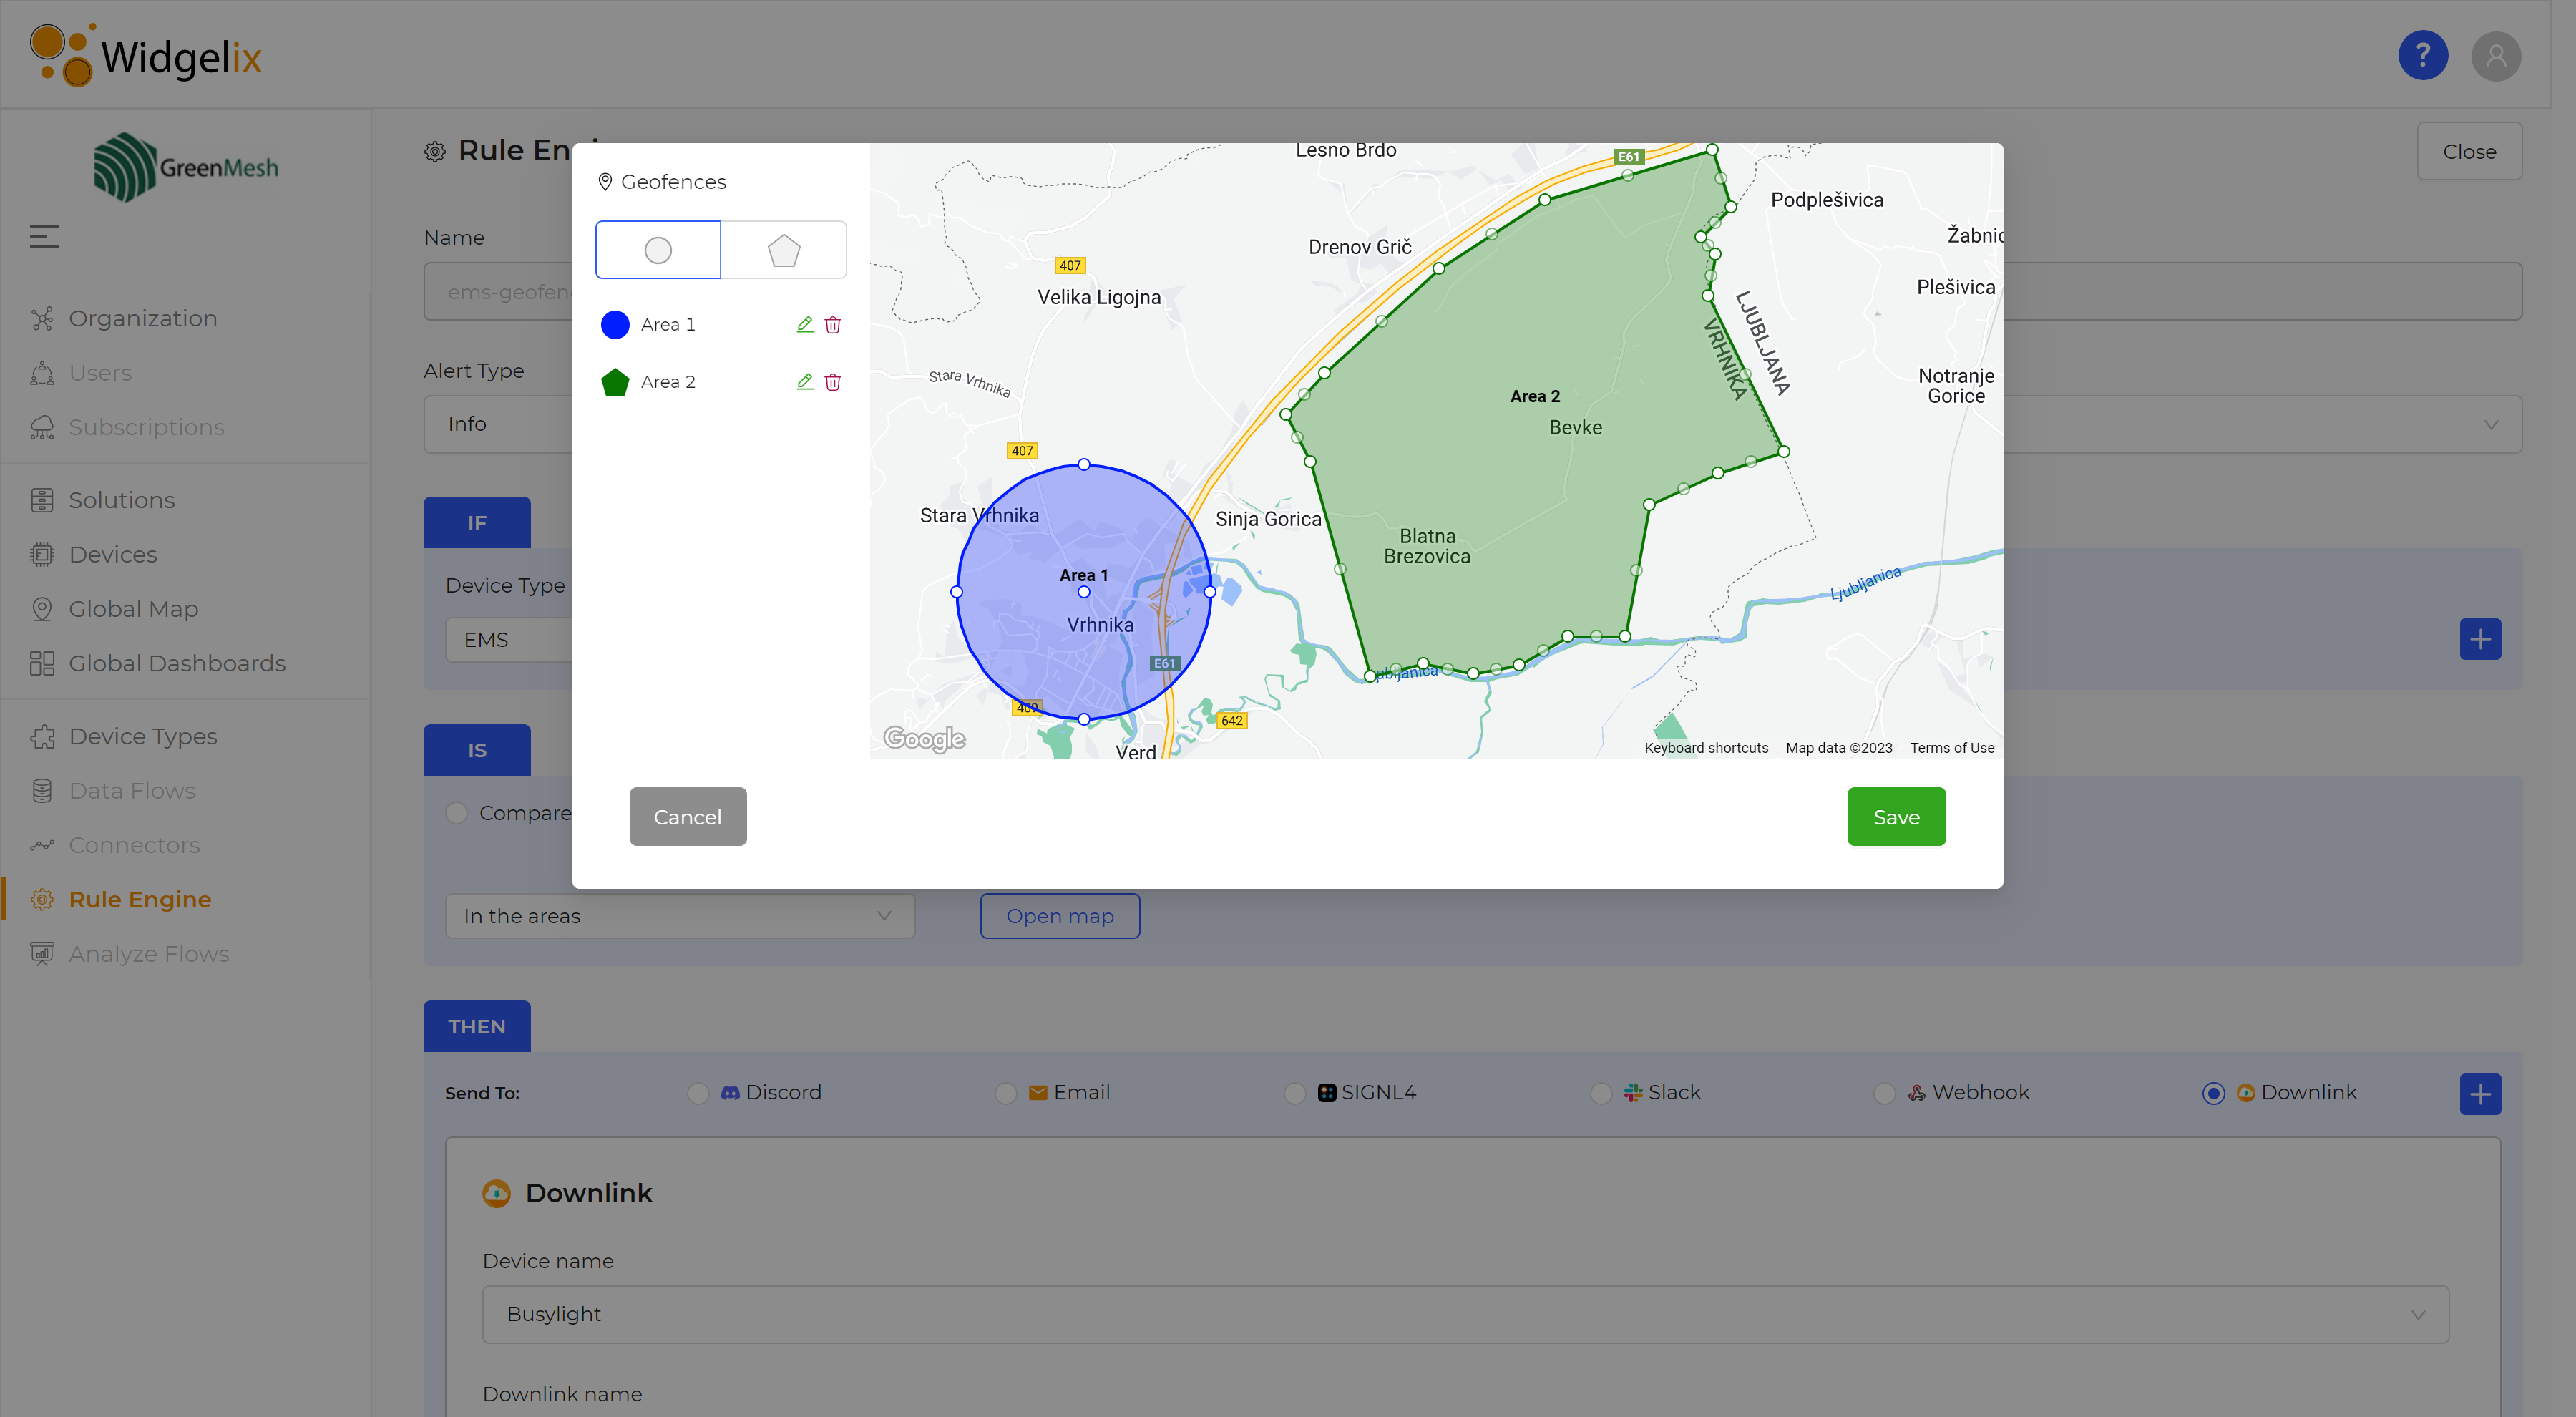Expand the Busylight device name dropdown
Image resolution: width=2576 pixels, height=1417 pixels.
pyautogui.click(x=1465, y=1314)
